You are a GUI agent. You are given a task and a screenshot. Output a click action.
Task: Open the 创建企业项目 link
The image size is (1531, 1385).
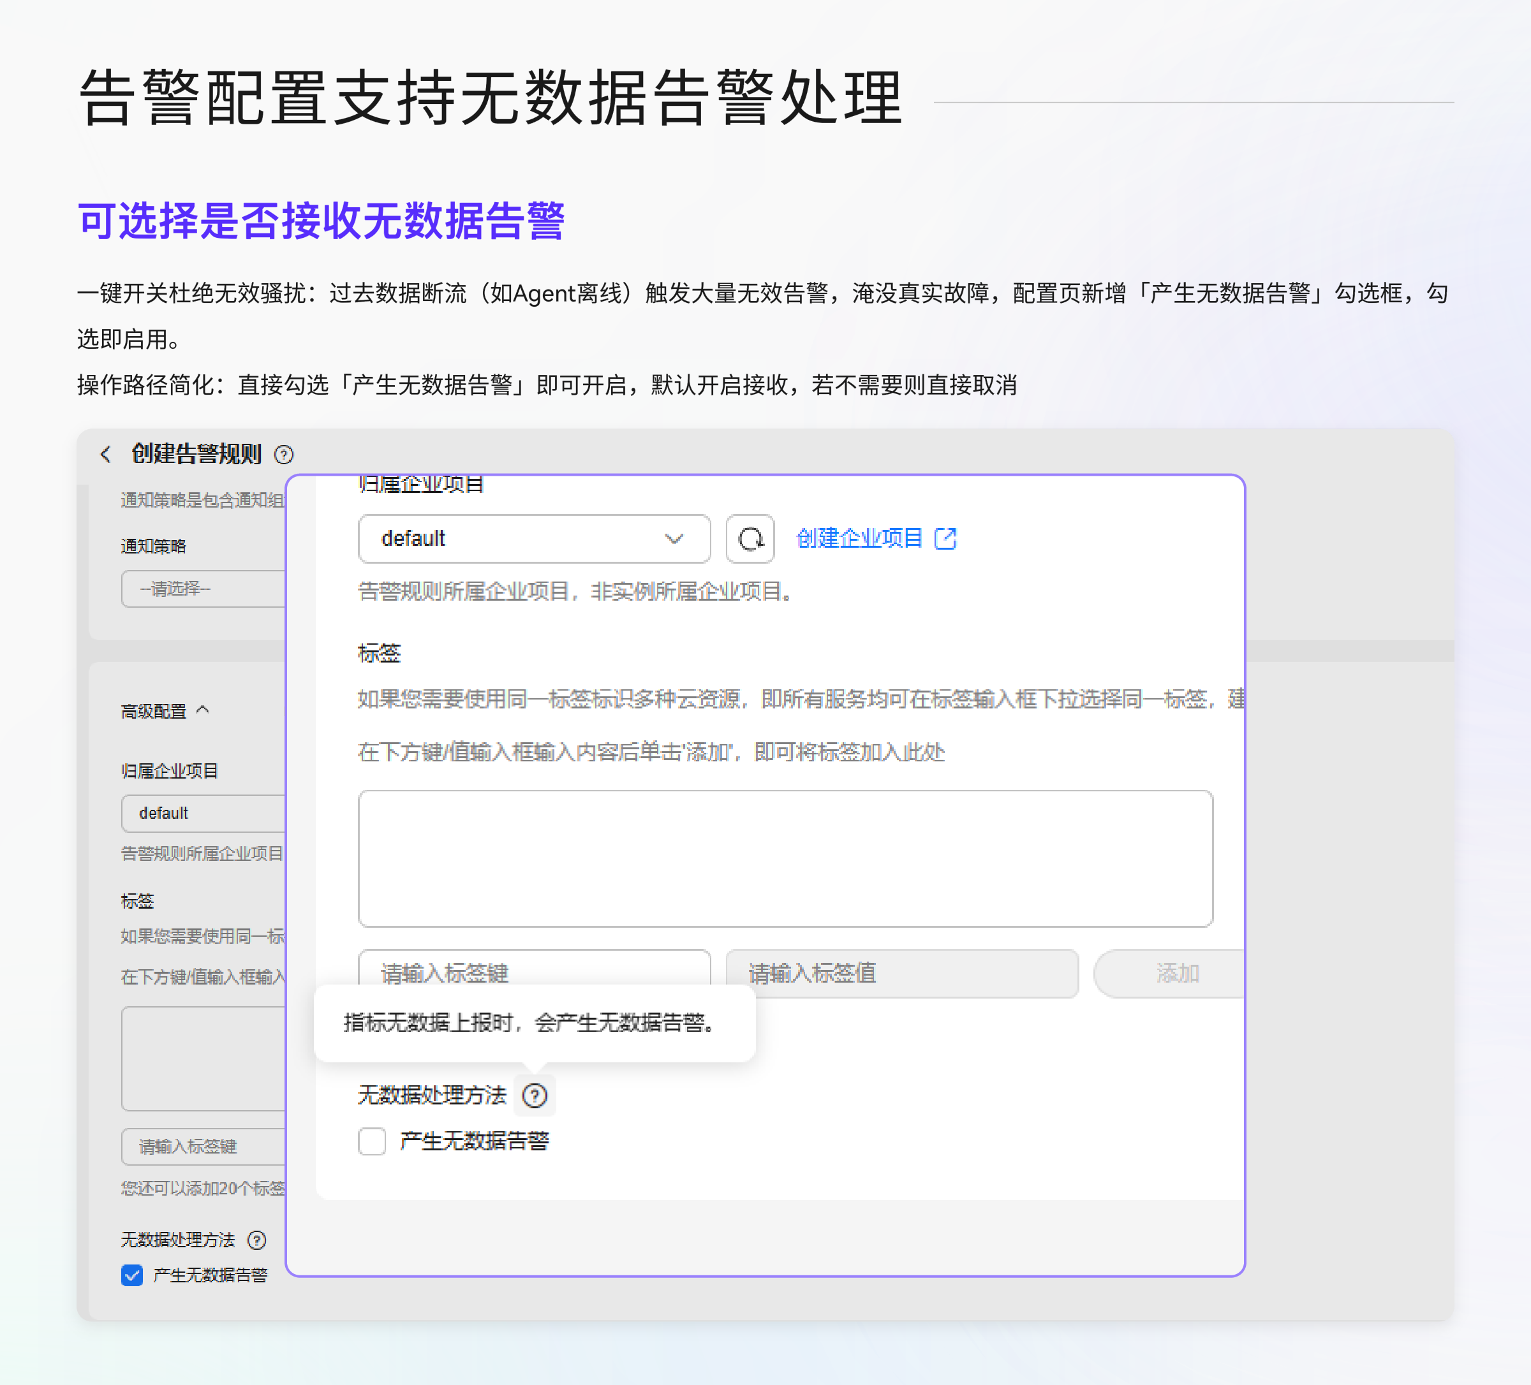tap(859, 538)
